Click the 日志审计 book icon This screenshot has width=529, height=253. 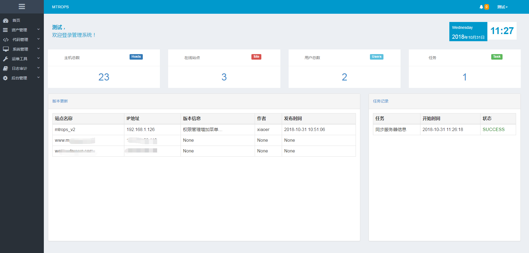point(6,68)
